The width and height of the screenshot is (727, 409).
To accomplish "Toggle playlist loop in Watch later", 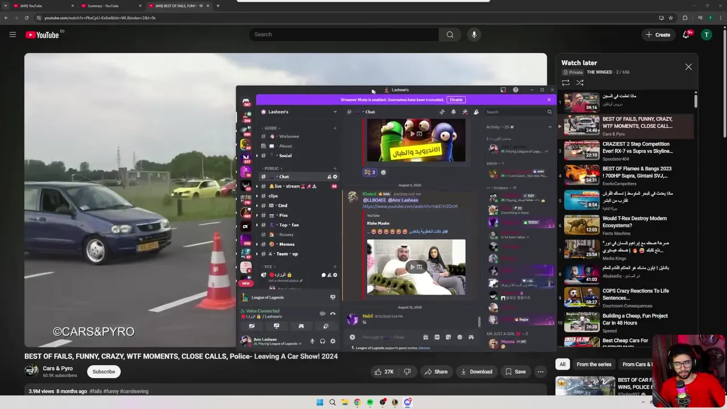I will click(566, 83).
